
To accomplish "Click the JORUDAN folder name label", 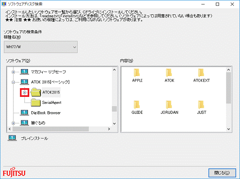I will (169, 113).
